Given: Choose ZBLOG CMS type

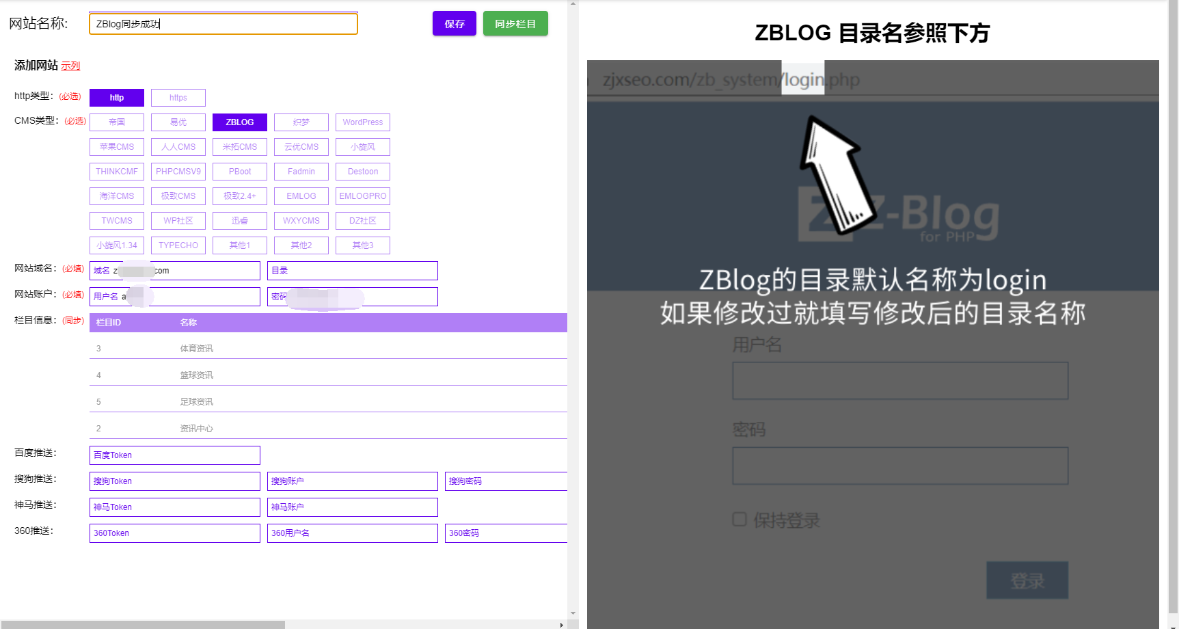Looking at the screenshot, I should [240, 122].
